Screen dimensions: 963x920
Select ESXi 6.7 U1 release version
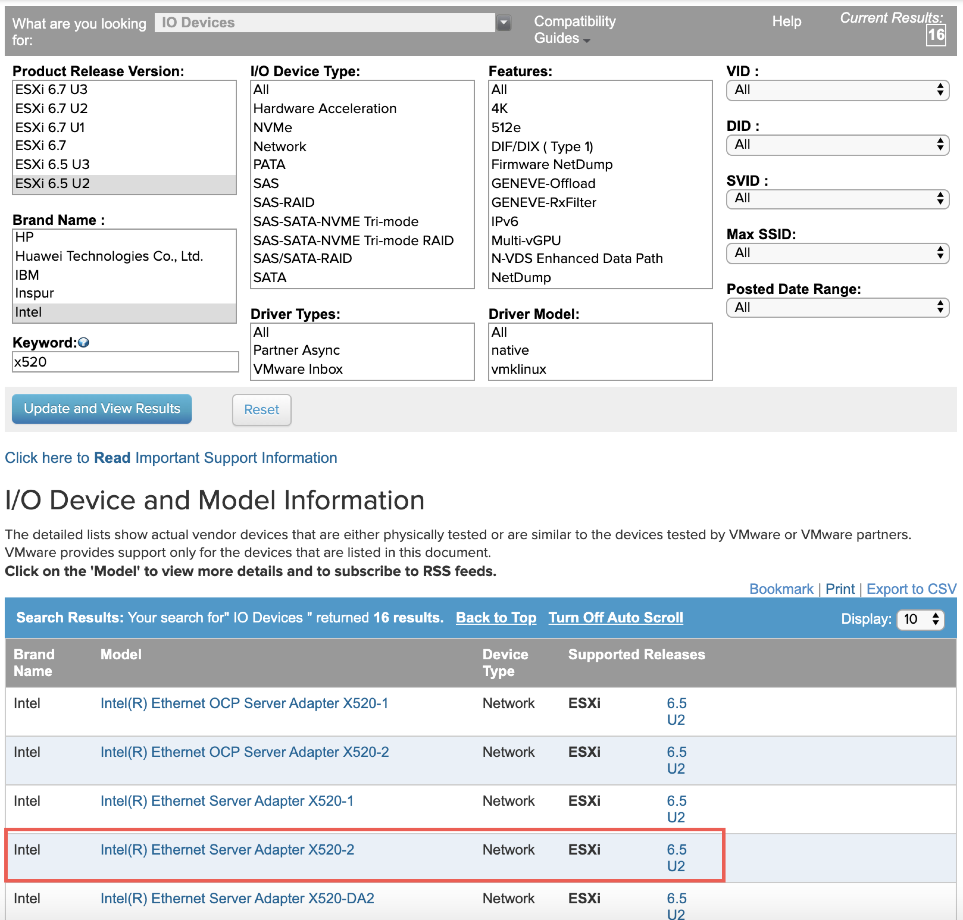[124, 128]
